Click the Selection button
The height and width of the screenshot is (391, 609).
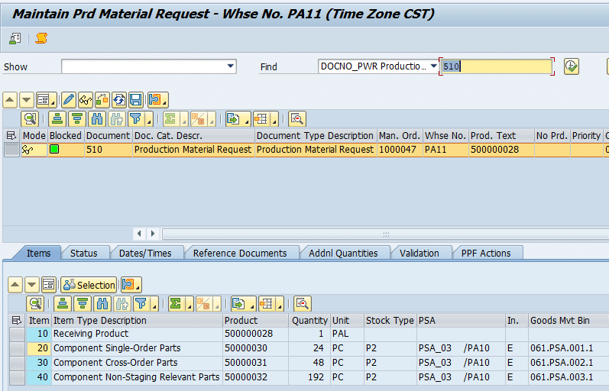click(x=89, y=285)
